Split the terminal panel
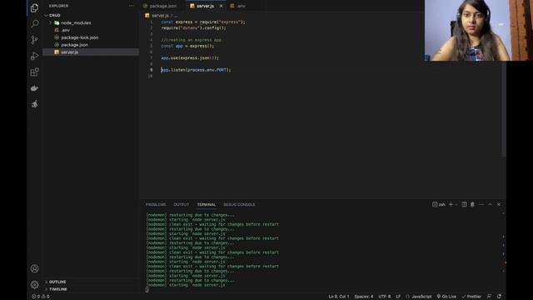Screen dimensions: 533x300 coord(464,204)
